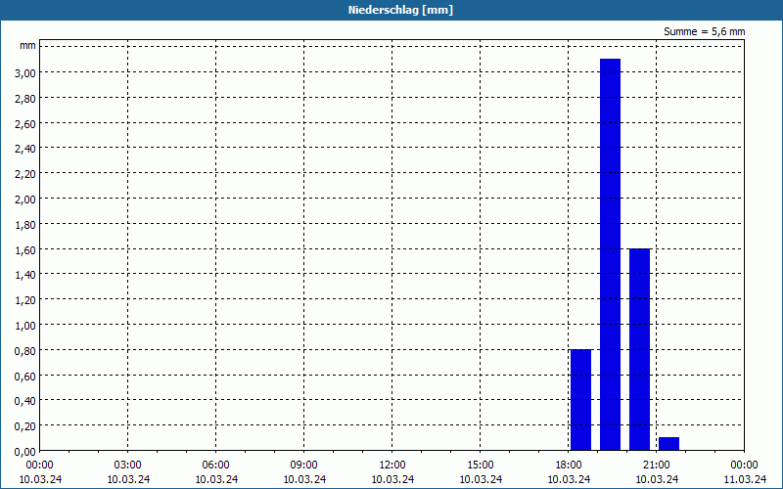Select the 3,1 mm precipitation bar

[610, 254]
